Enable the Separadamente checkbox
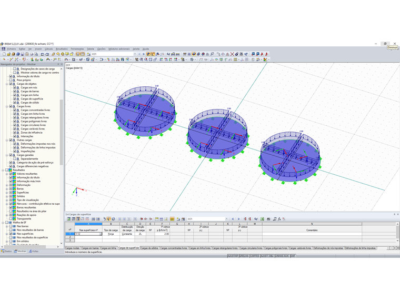This screenshot has height=300, width=400. (x=15, y=158)
